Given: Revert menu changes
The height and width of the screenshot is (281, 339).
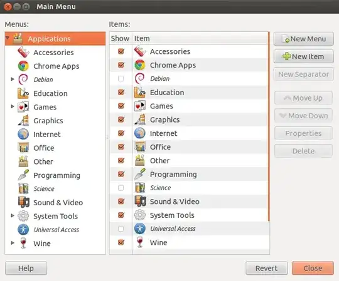Looking at the screenshot, I should pyautogui.click(x=267, y=268).
